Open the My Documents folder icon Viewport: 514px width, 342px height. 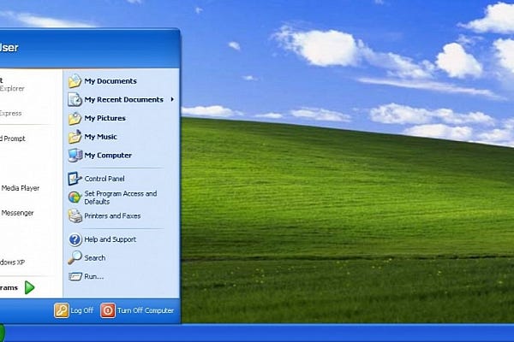pos(75,81)
